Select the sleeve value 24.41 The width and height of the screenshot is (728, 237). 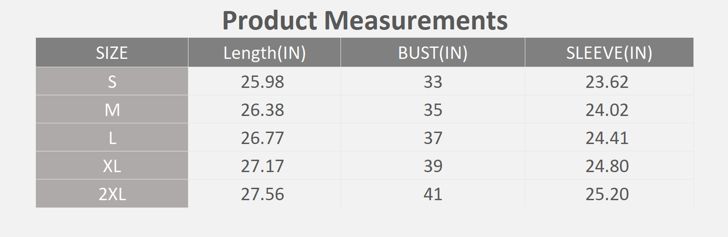pyautogui.click(x=607, y=138)
